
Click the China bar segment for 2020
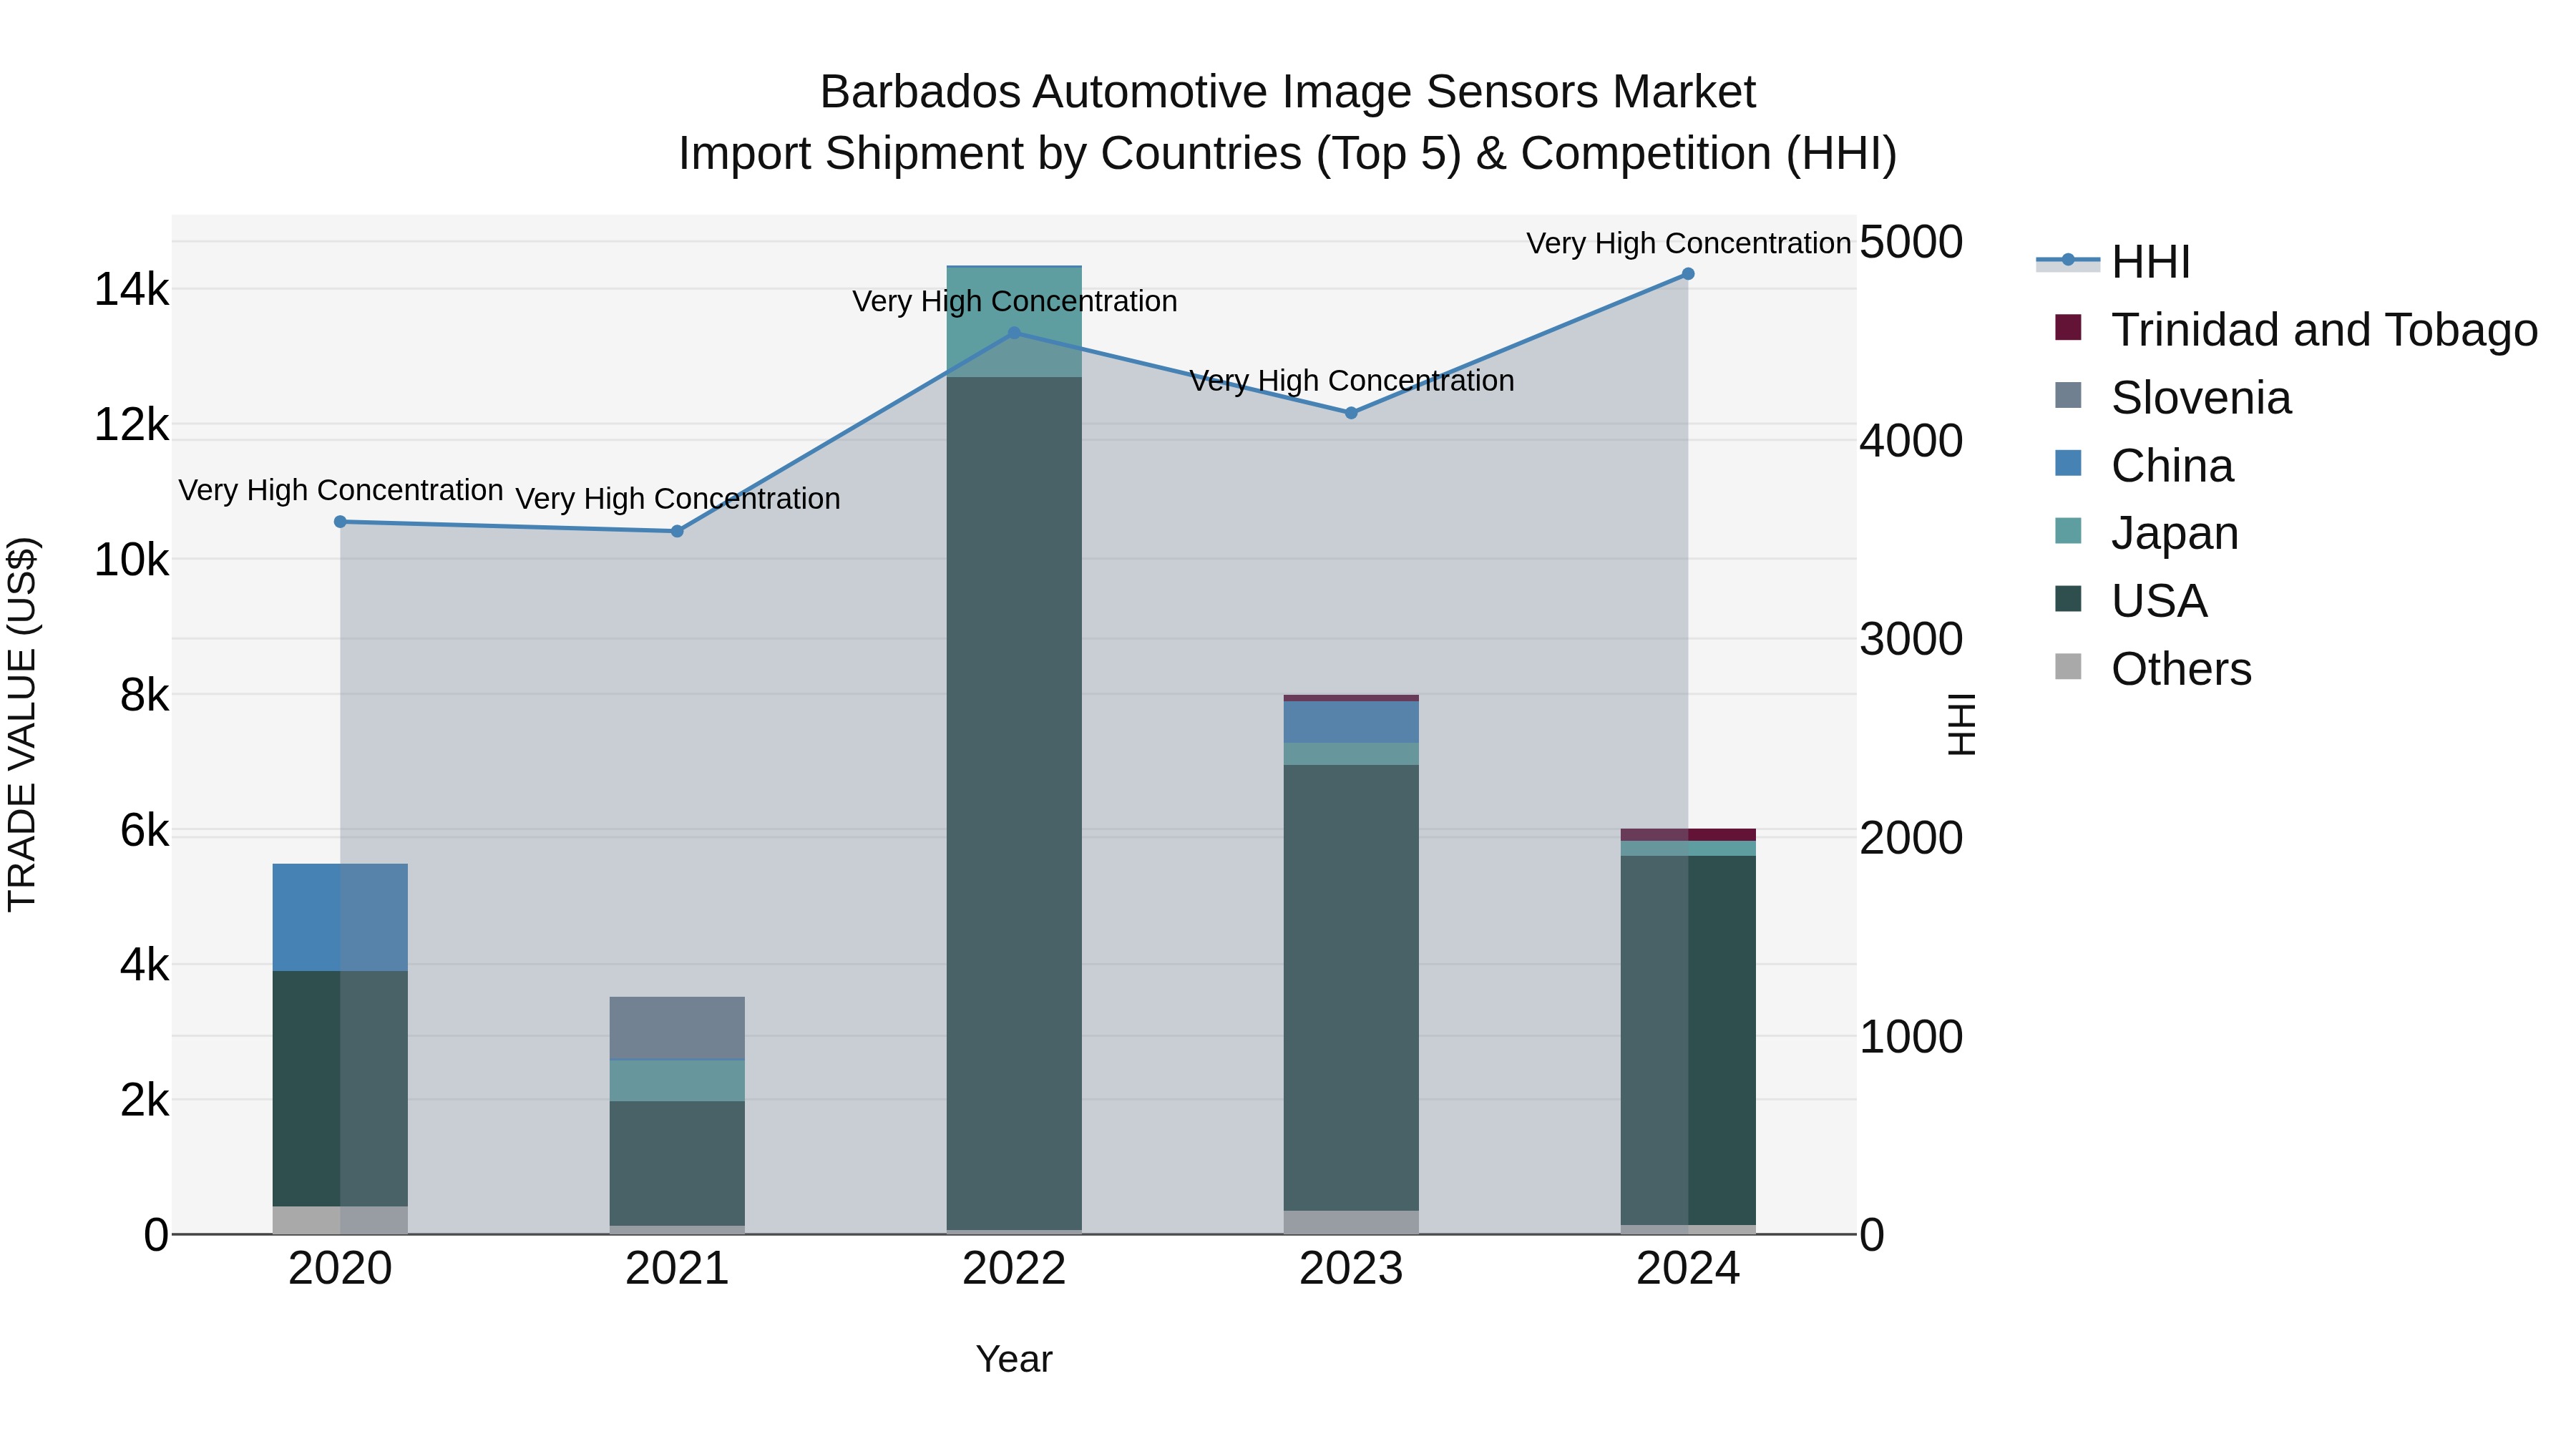(x=340, y=917)
